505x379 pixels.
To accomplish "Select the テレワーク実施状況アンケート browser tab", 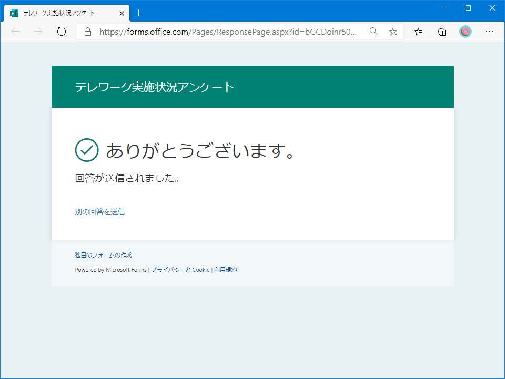I will [x=67, y=13].
